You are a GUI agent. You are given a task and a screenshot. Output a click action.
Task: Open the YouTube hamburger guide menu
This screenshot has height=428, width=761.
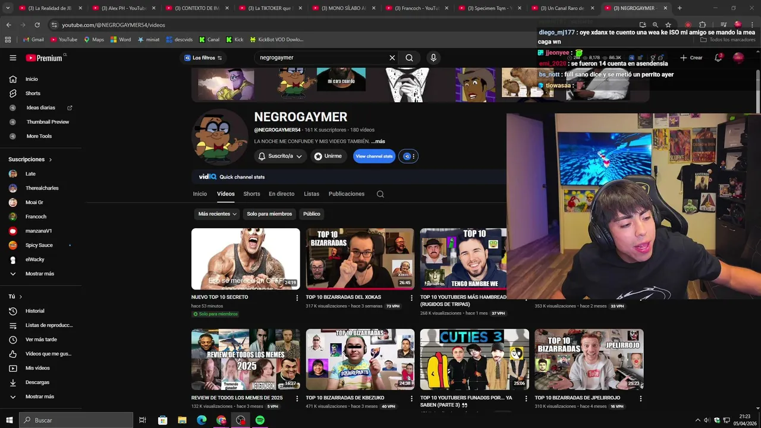click(12, 58)
